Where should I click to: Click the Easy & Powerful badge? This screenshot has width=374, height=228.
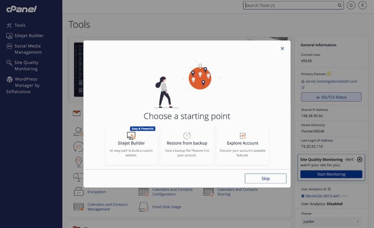(143, 129)
